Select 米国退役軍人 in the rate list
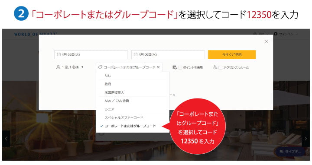This screenshot has height=165, width=312. tap(133, 92)
